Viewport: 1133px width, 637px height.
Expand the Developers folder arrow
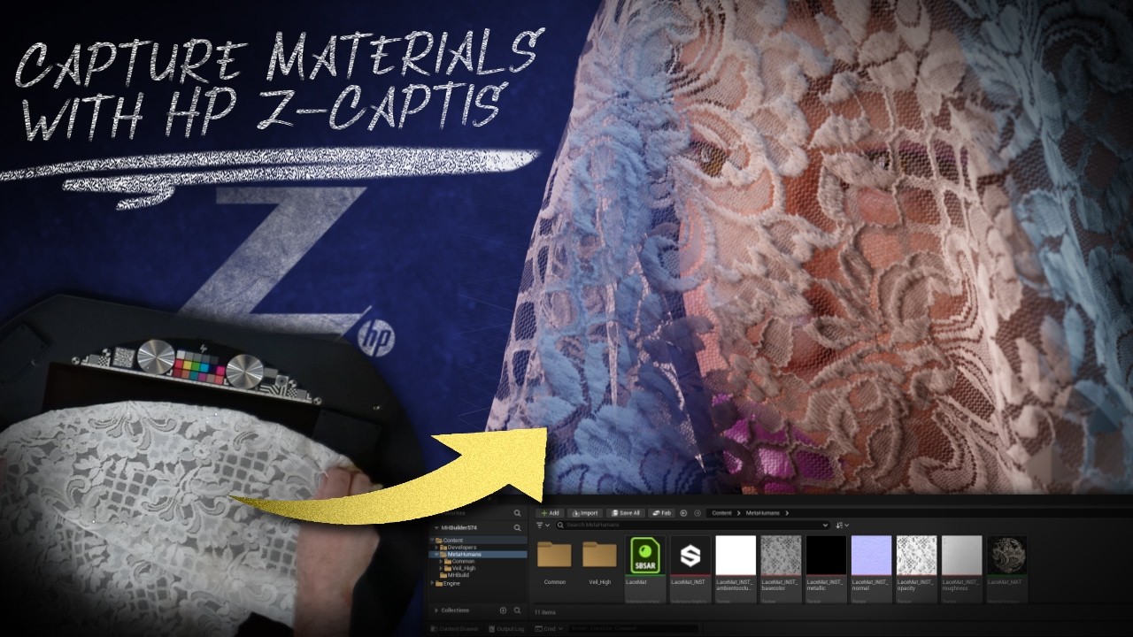point(436,548)
